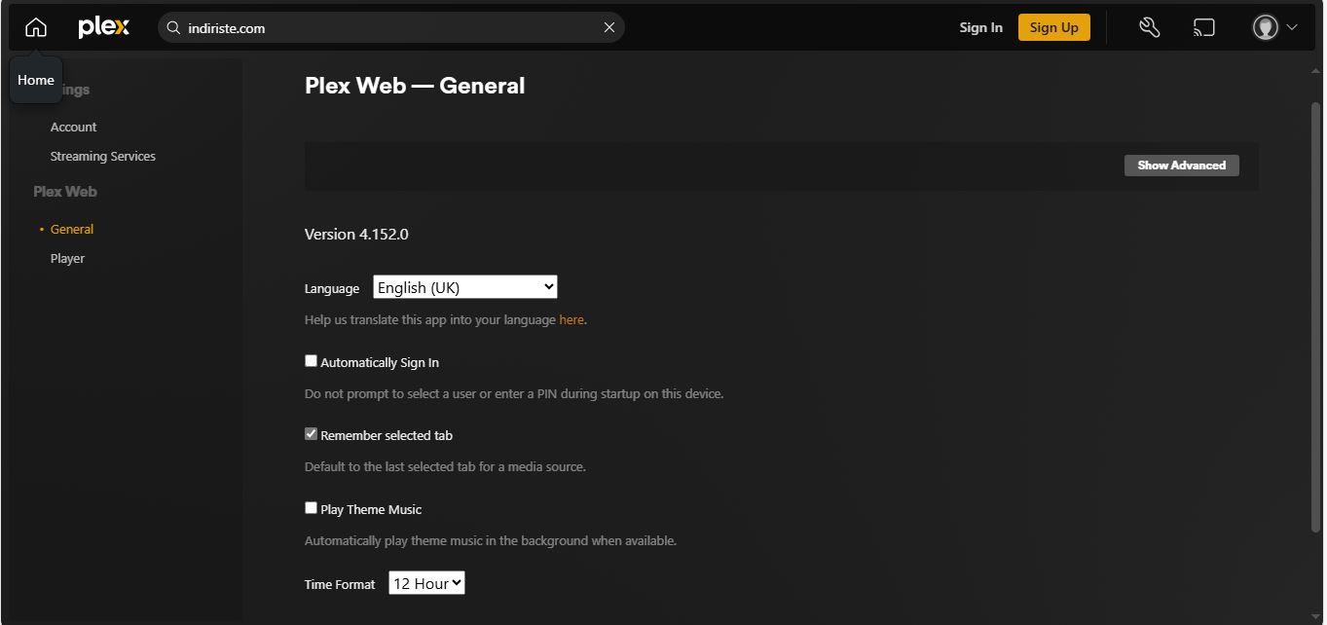
Task: Select Streaming Services in sidebar
Action: tap(102, 156)
